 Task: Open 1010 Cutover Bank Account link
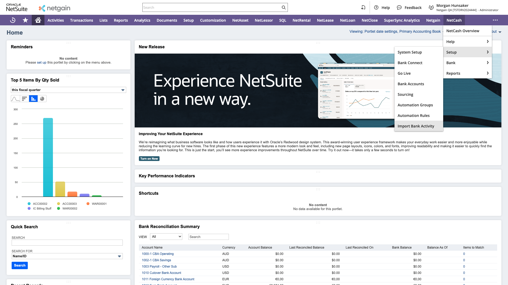tap(161, 273)
